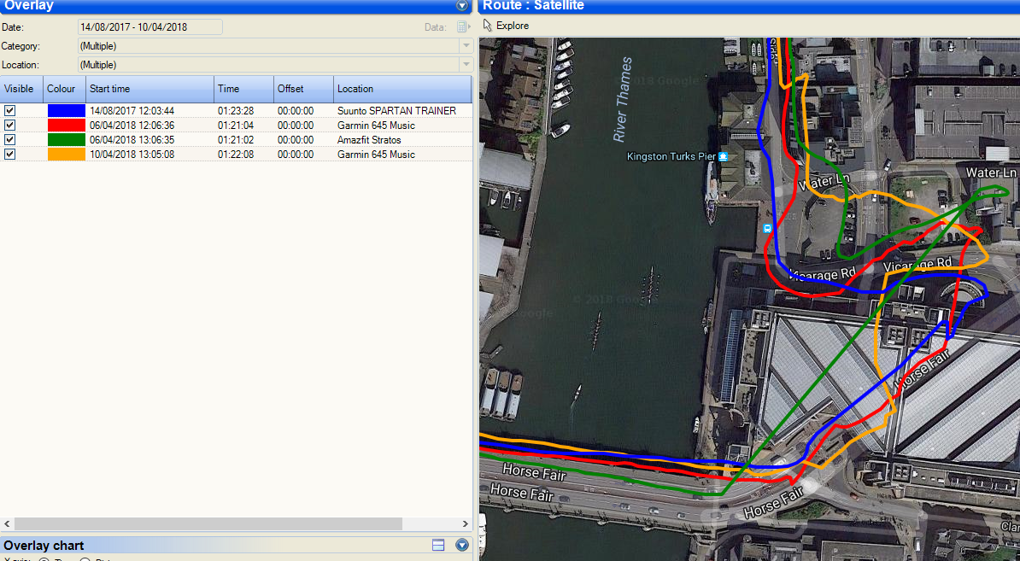Click the Suunto SPARTAN TRAINER location cell
Image resolution: width=1020 pixels, height=561 pixels.
pyautogui.click(x=397, y=111)
